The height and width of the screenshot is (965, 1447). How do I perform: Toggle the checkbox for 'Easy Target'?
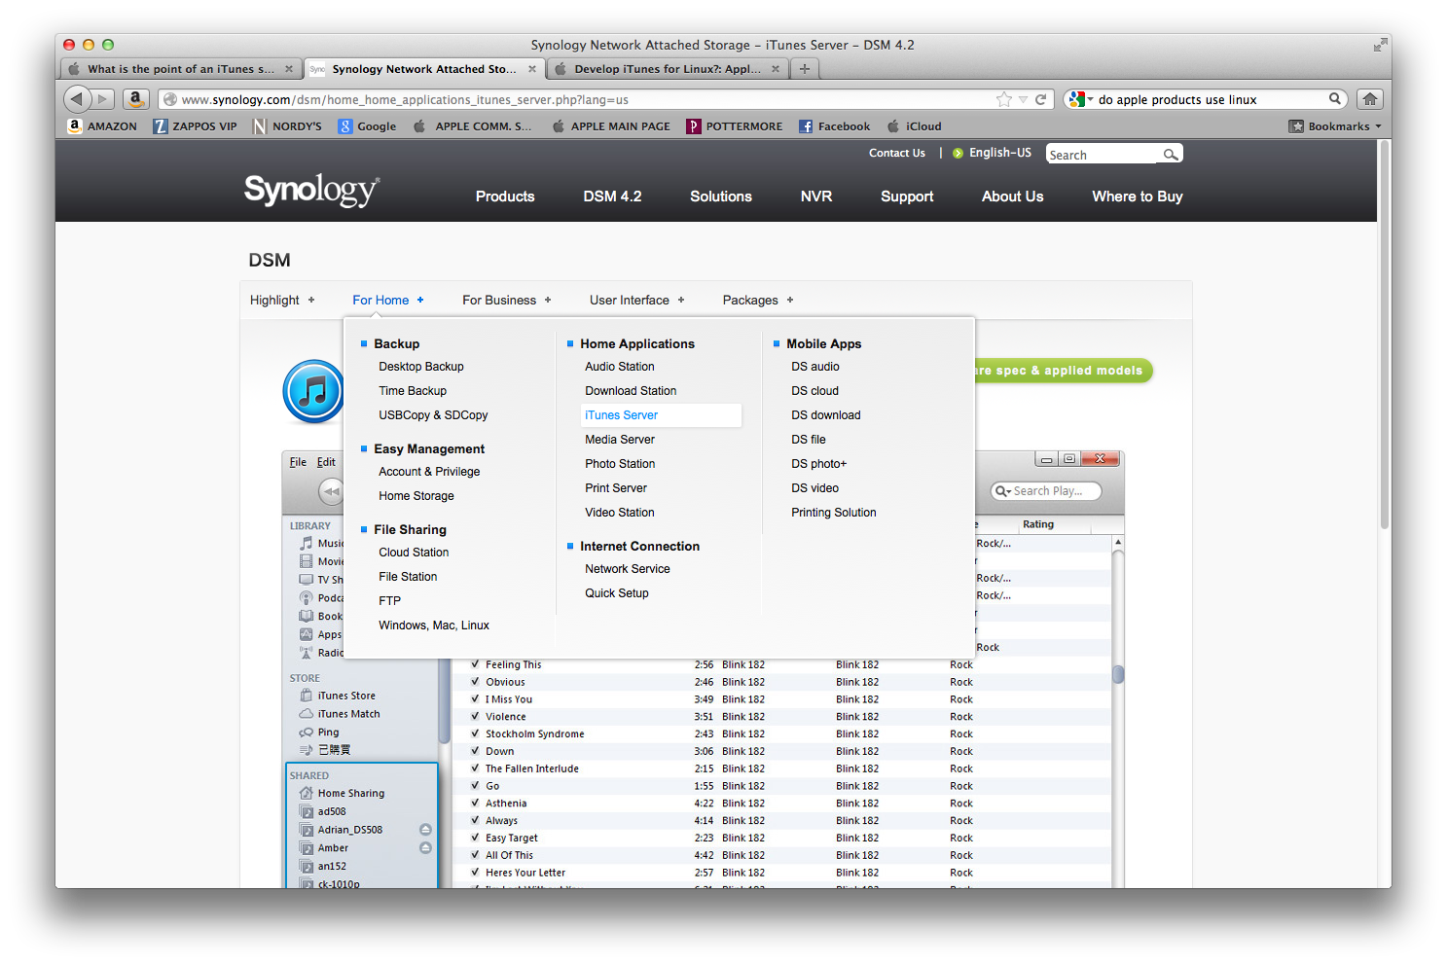click(475, 838)
